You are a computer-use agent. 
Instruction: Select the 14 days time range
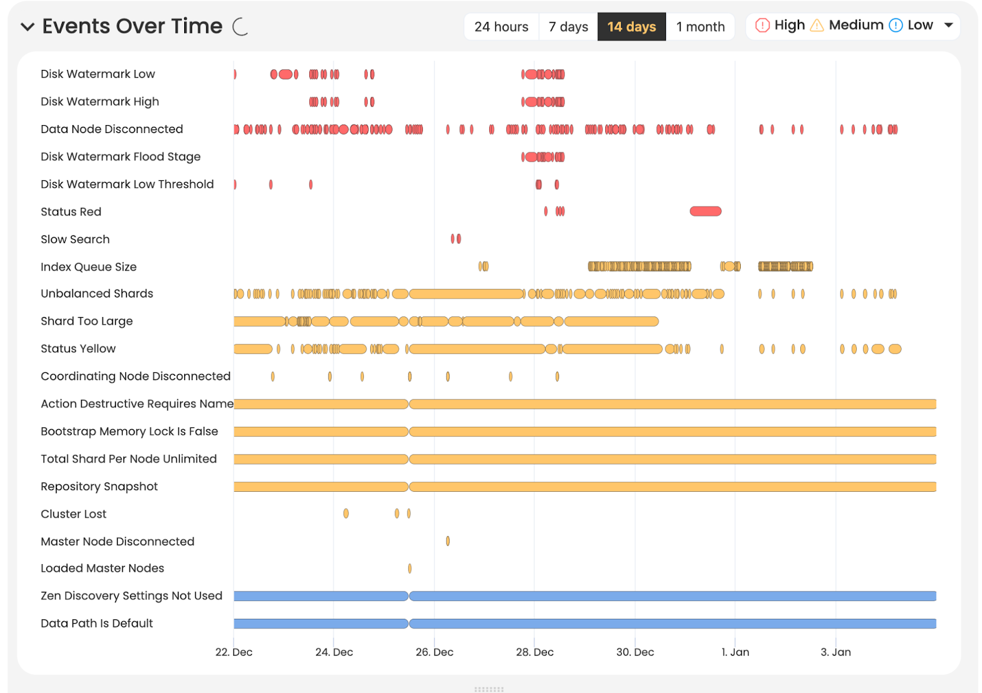[x=632, y=26]
